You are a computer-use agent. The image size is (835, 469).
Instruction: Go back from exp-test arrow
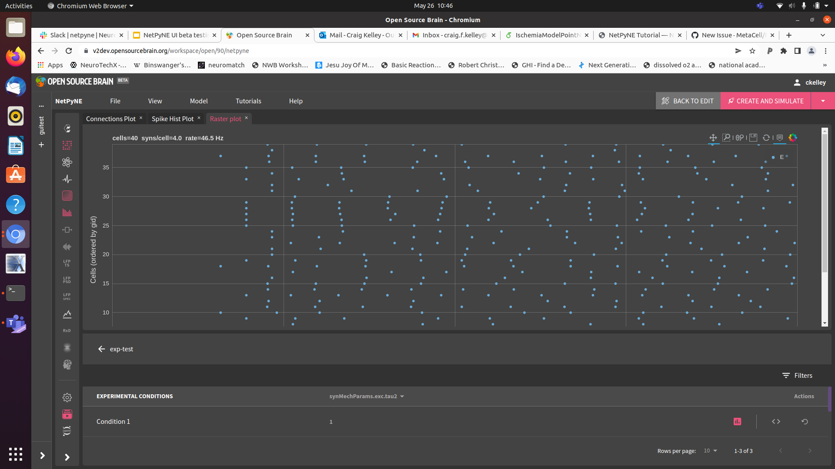(101, 349)
